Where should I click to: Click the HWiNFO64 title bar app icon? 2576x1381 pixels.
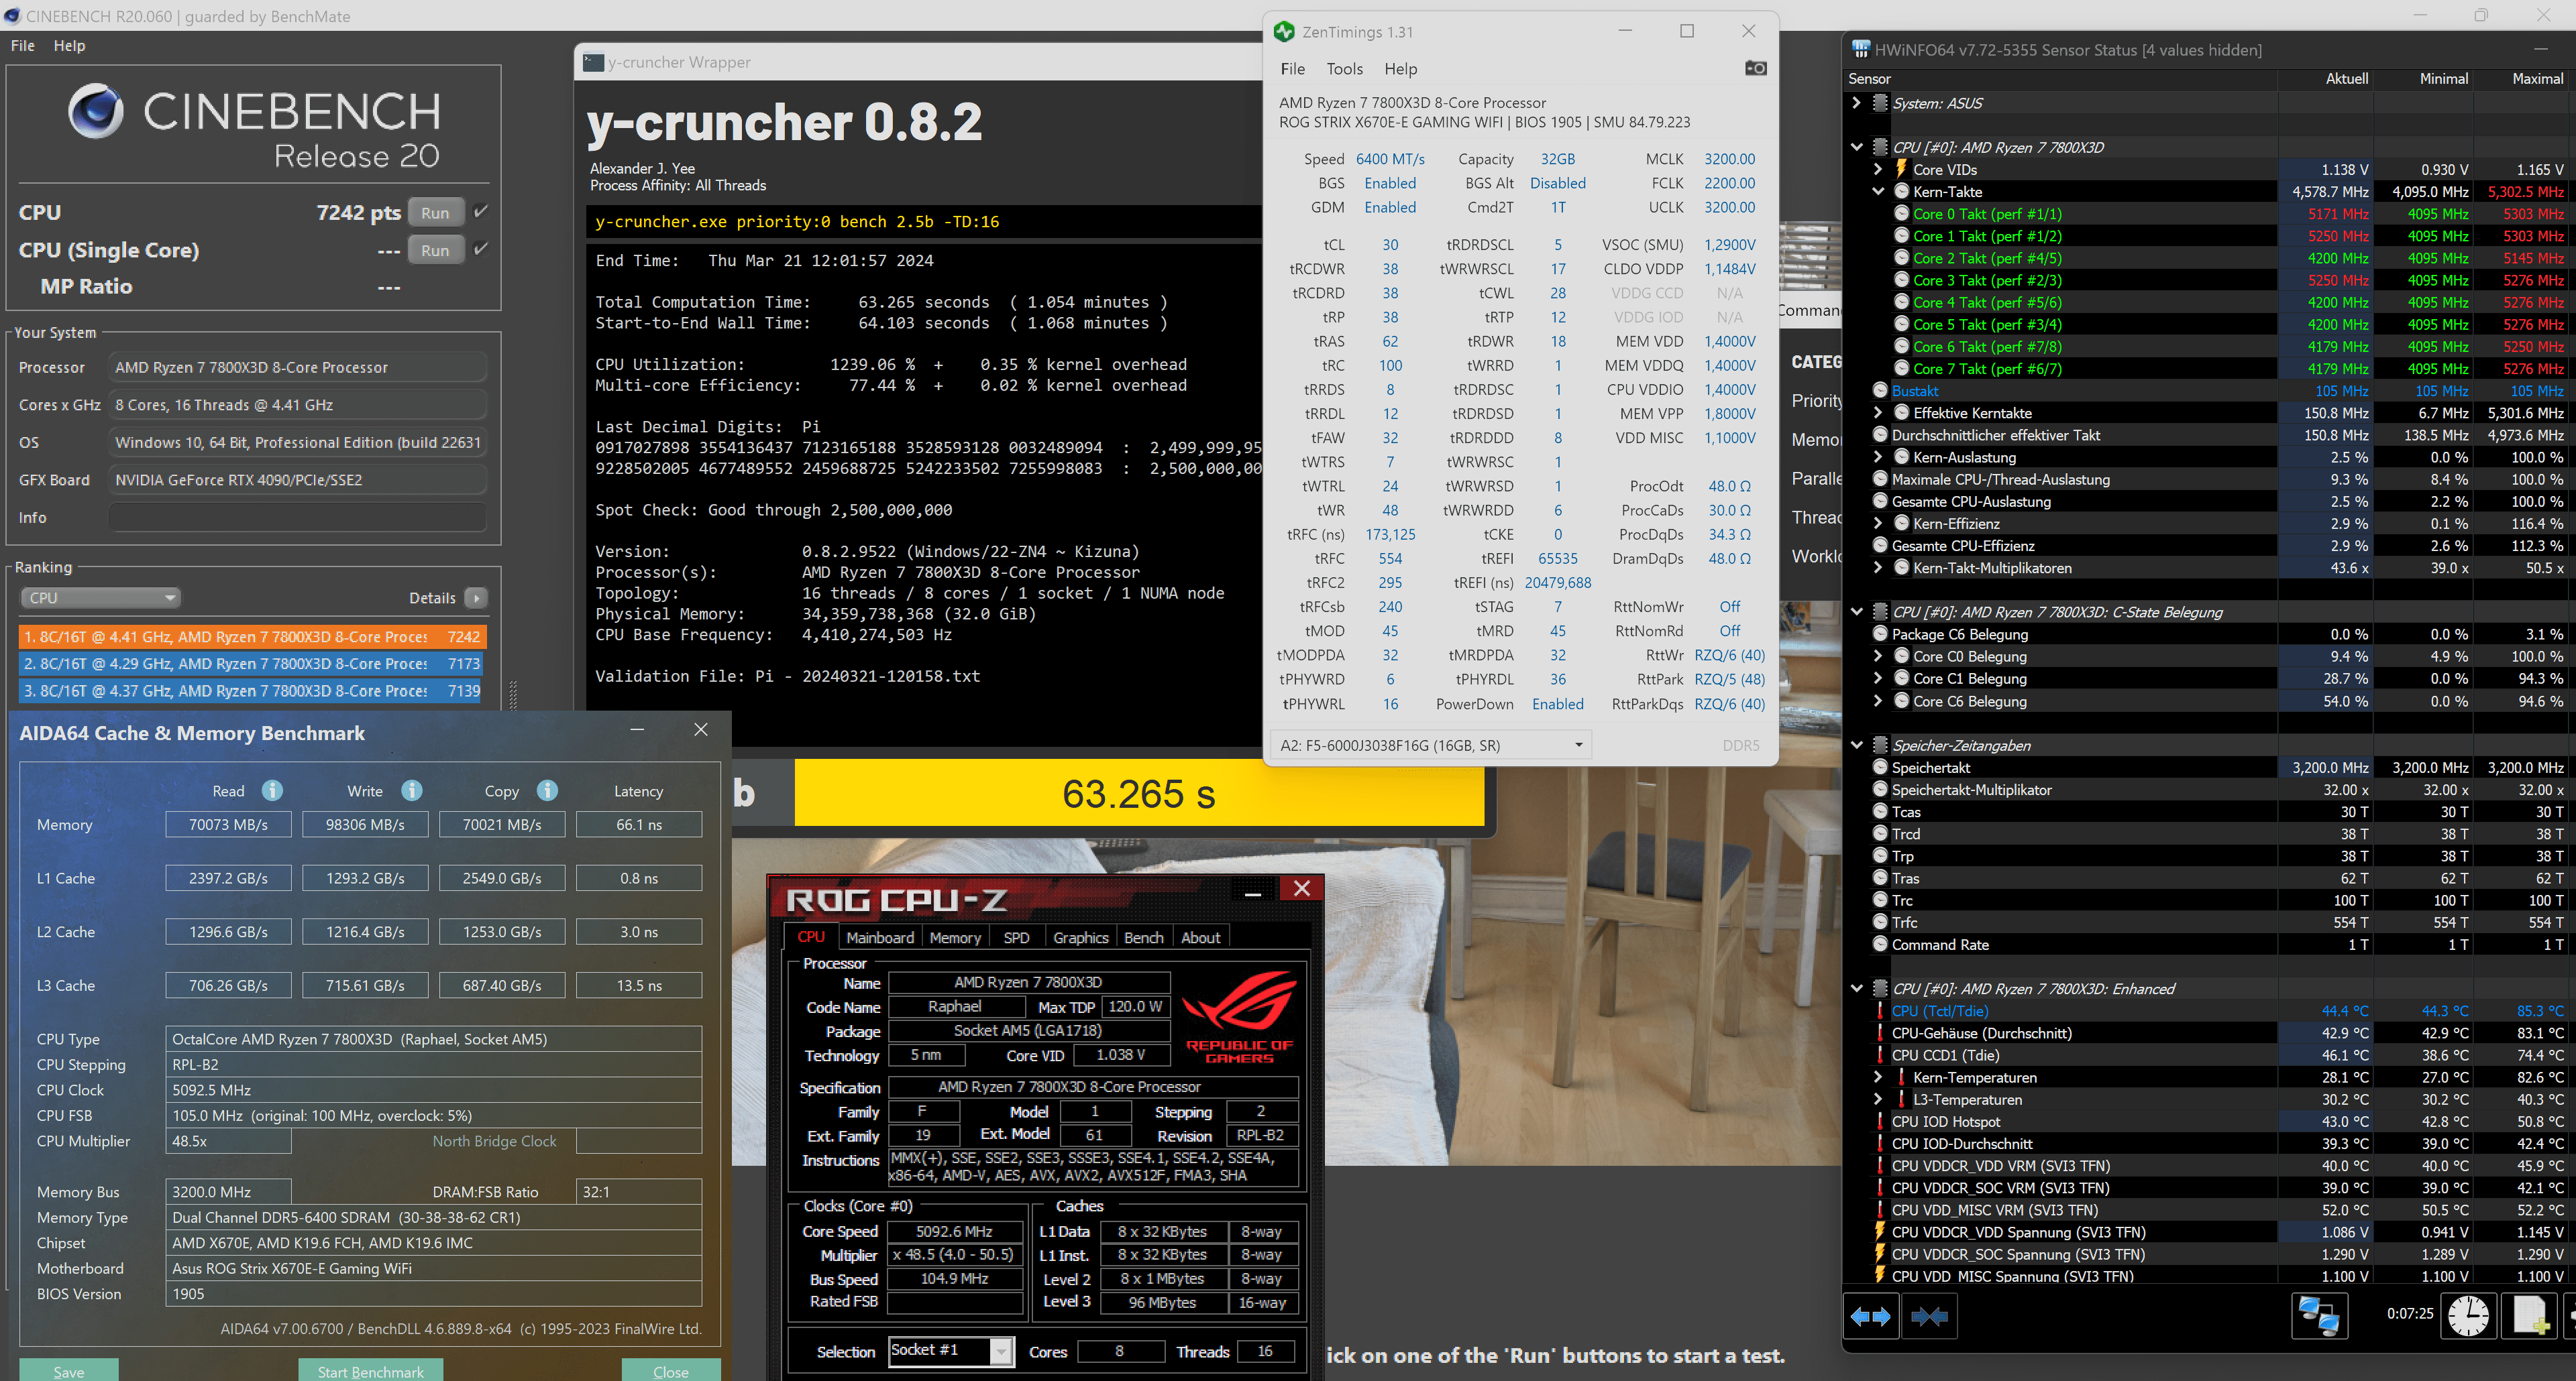pyautogui.click(x=1860, y=49)
